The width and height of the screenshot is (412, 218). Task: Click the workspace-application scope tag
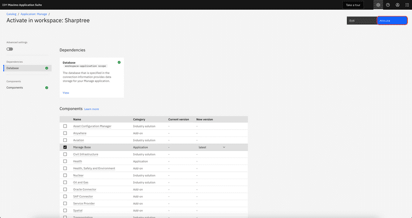point(85,66)
